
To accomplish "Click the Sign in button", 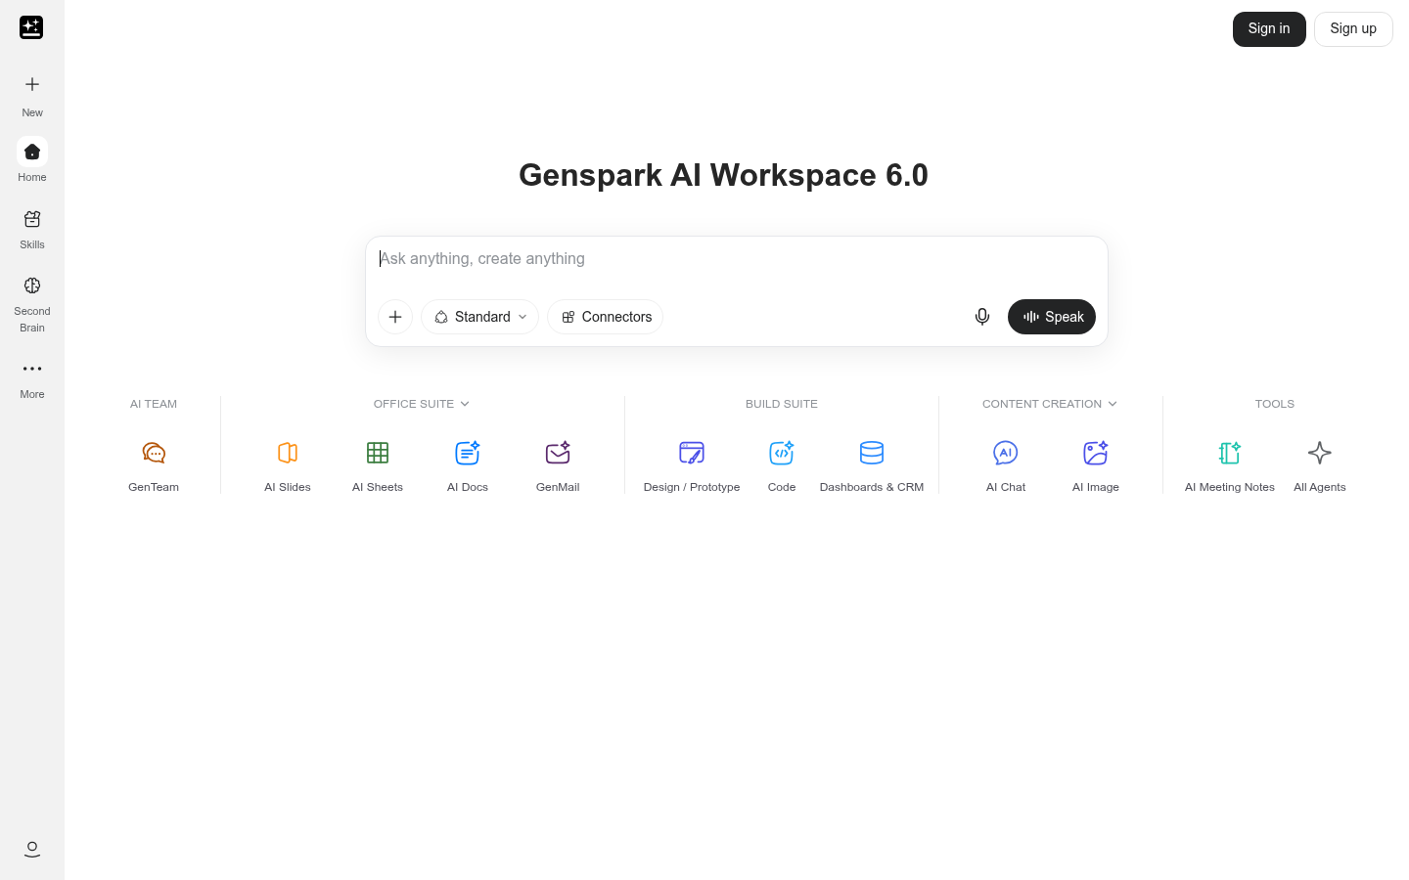I will 1269,29.
